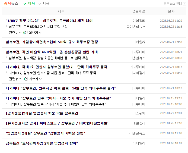This screenshot has height=153, width=188.
Task: Select the 종목뉴스 section heading
Action: point(11,4)
